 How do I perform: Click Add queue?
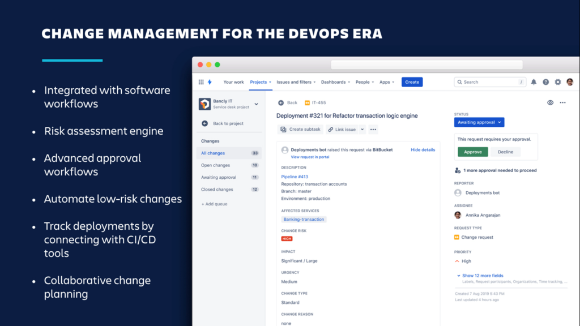pos(214,204)
